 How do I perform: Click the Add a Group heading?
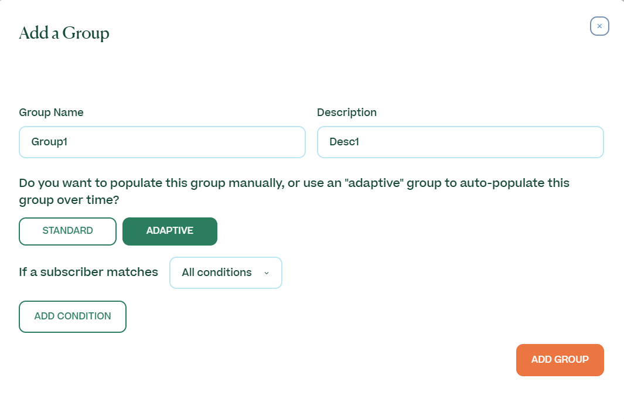pos(64,33)
